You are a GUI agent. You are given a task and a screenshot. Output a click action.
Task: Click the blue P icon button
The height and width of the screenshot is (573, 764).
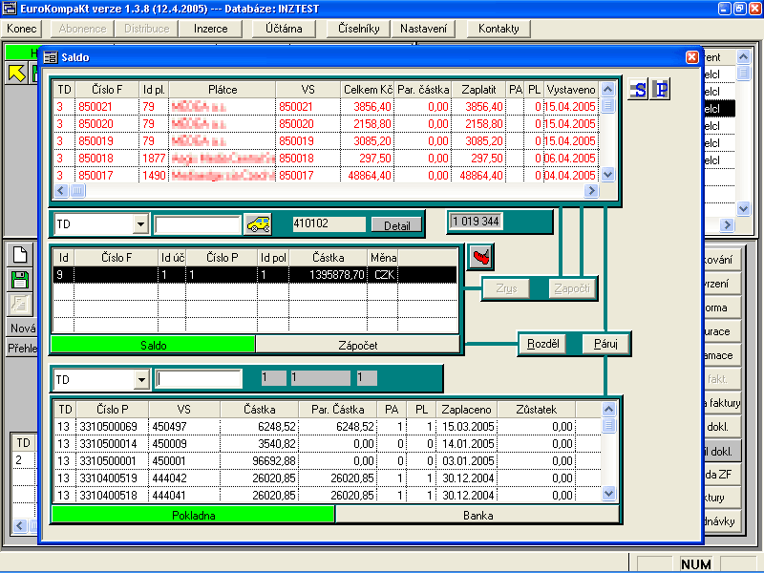(661, 90)
